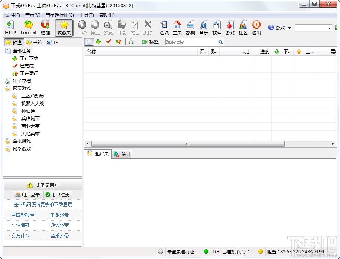
Task: Expand the toolbar search combo box arrow
Action: (x=329, y=28)
